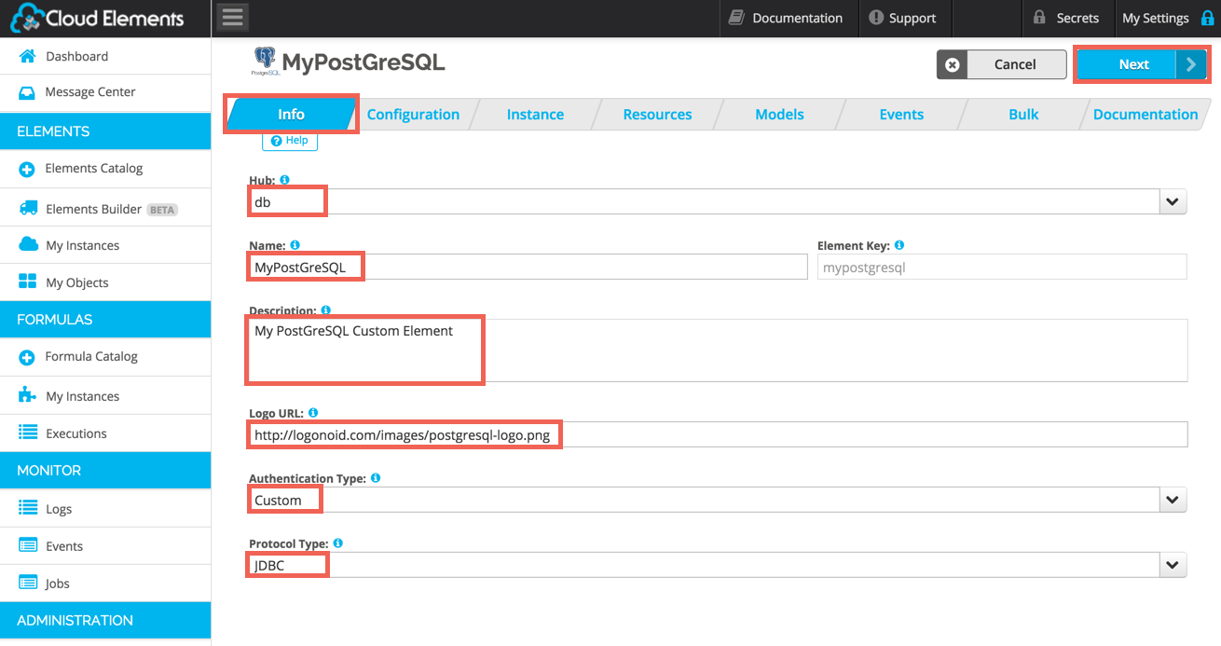The width and height of the screenshot is (1221, 646).
Task: Switch to the Configuration tab
Action: [x=413, y=114]
